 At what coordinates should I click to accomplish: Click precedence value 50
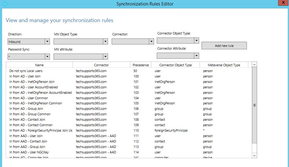(135, 71)
